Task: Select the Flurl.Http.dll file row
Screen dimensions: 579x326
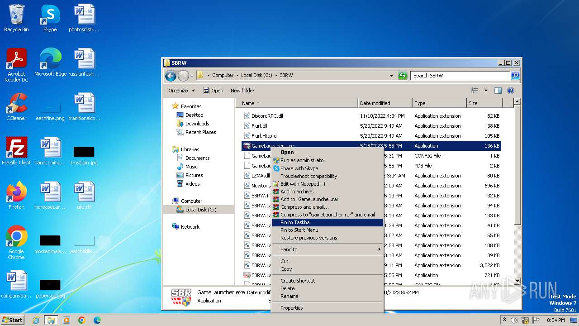Action: tap(372, 136)
